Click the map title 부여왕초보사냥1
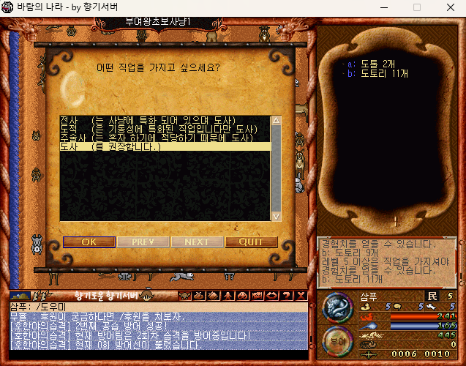Screen dimensions: 466x366 click(x=158, y=22)
